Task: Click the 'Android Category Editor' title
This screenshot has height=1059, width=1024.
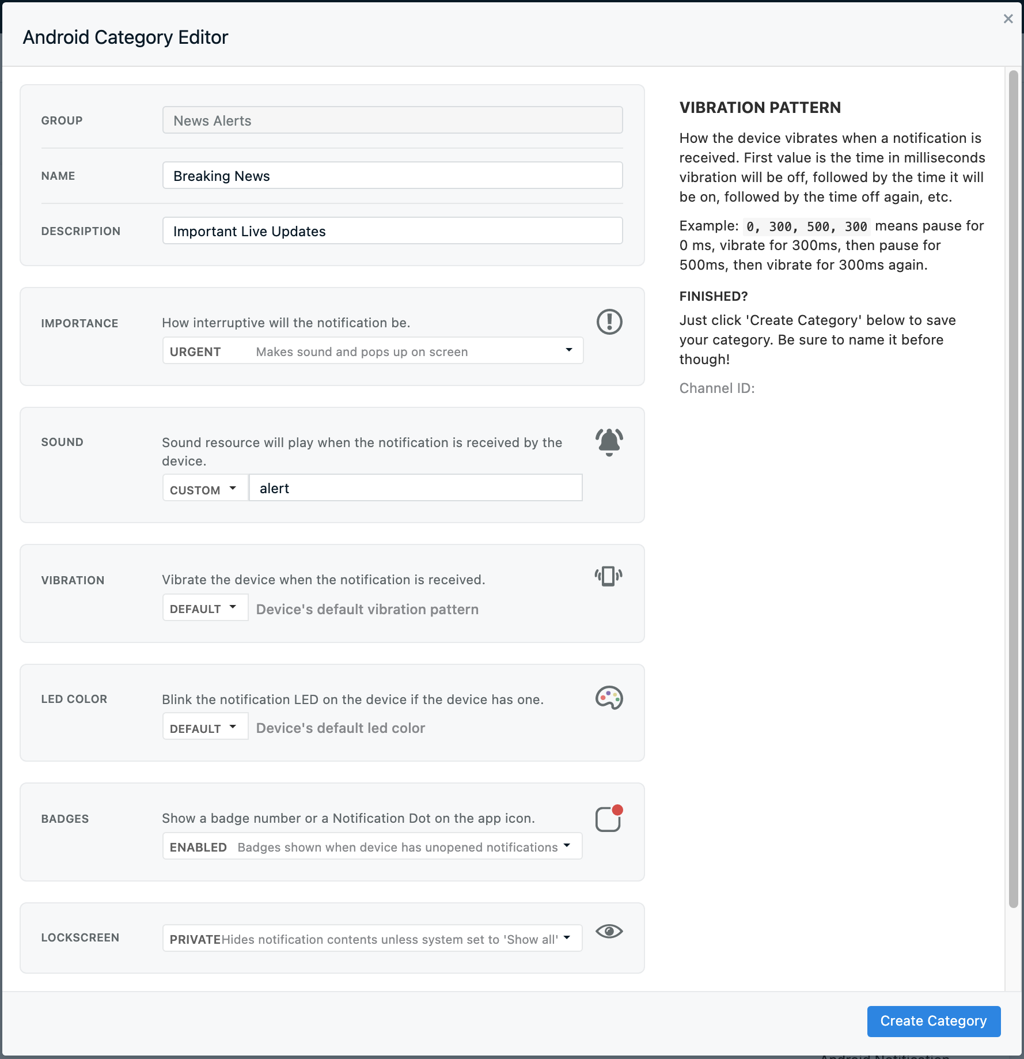Action: [x=126, y=37]
